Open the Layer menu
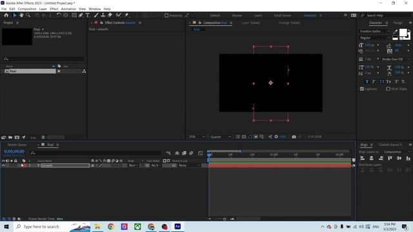The height and width of the screenshot is (232, 413). point(43,9)
